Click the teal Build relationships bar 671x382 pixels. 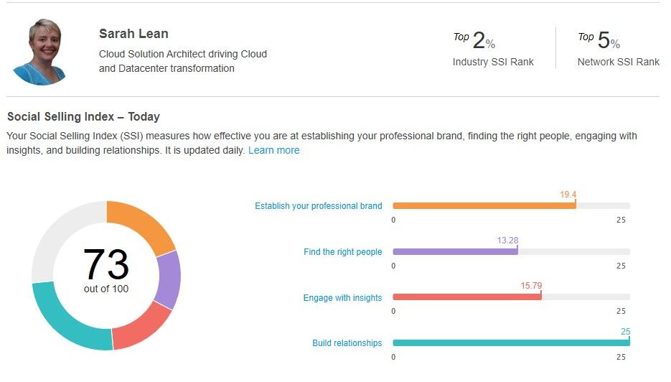pos(512,343)
